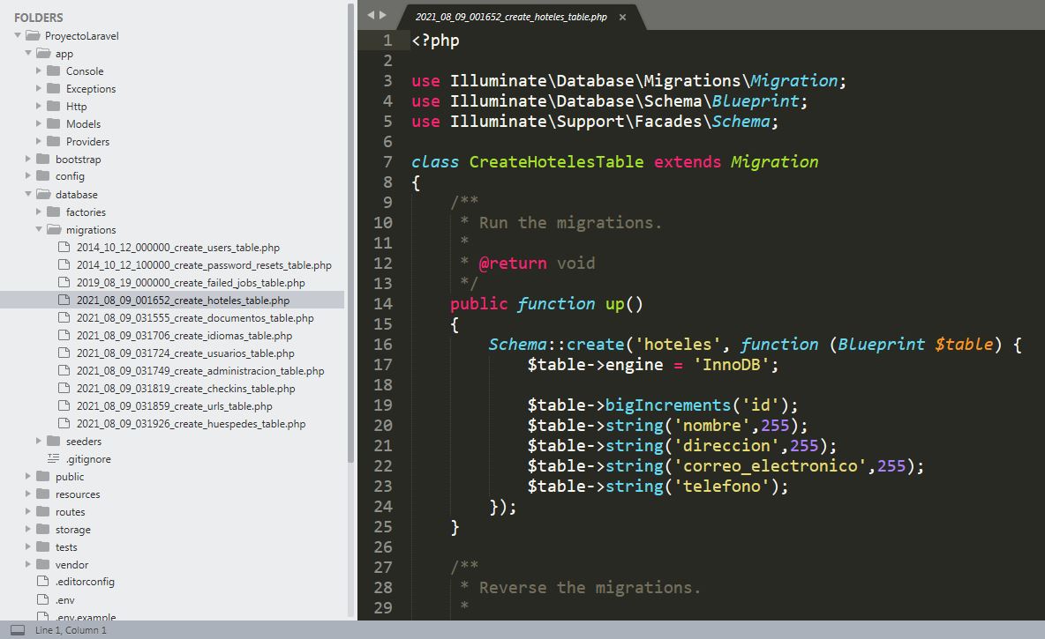Click the Line 1, Column 1 status text

click(71, 630)
